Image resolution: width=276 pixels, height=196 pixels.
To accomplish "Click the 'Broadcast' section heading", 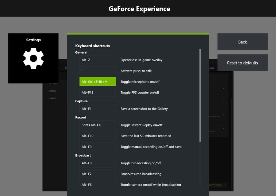I will point(83,155).
